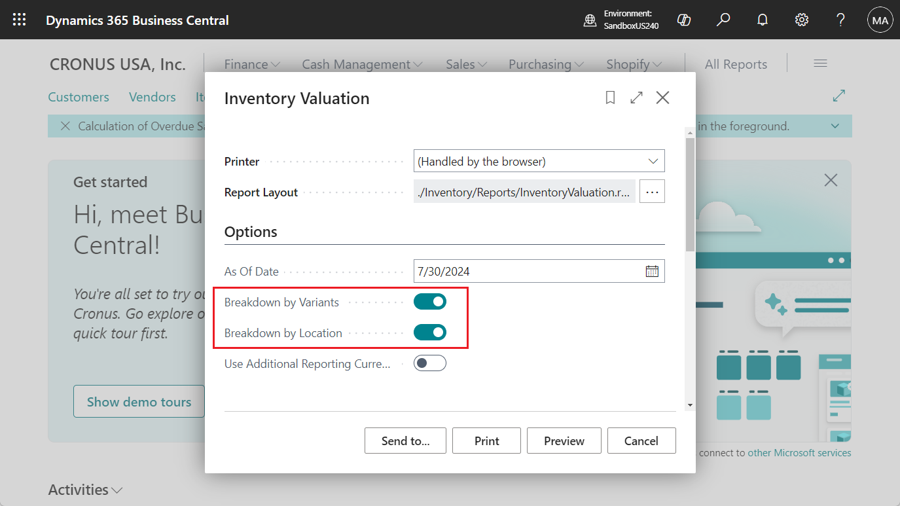Open the Settings gear
Screen dimensions: 900x506
[x=801, y=20]
